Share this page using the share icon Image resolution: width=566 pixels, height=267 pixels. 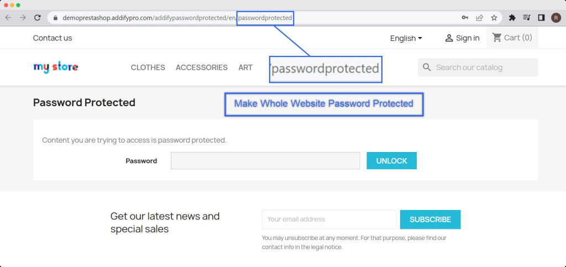(x=480, y=18)
